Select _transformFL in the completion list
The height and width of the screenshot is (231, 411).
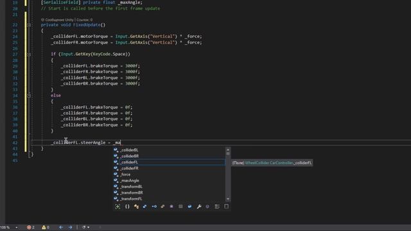point(169,198)
